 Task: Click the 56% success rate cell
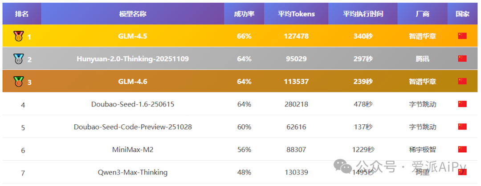(x=244, y=150)
